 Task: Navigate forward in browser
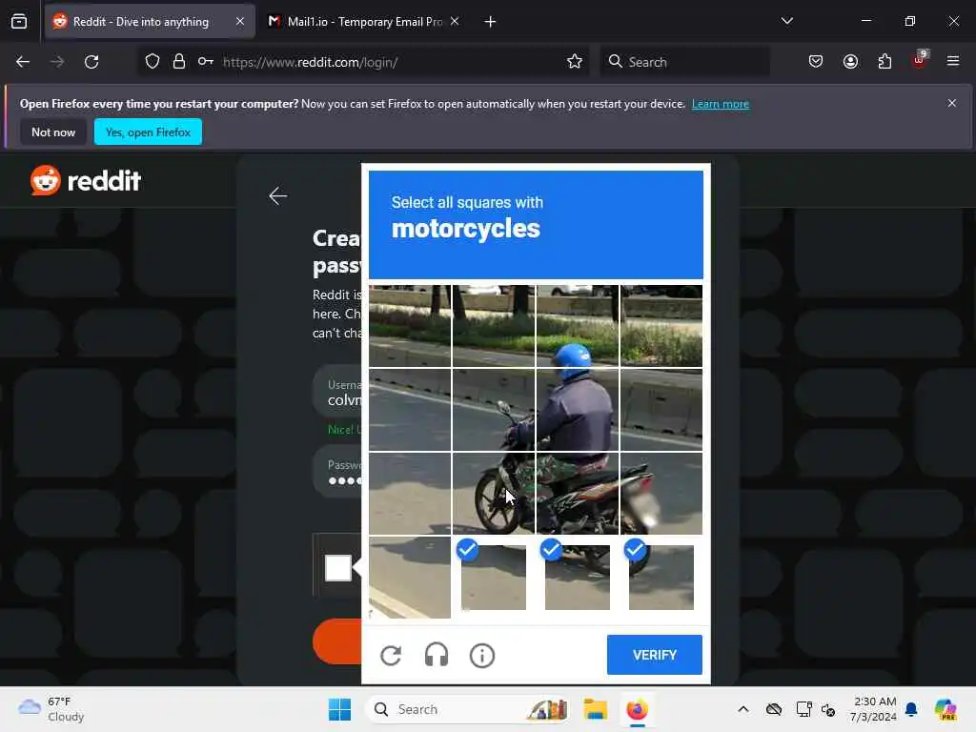point(57,62)
